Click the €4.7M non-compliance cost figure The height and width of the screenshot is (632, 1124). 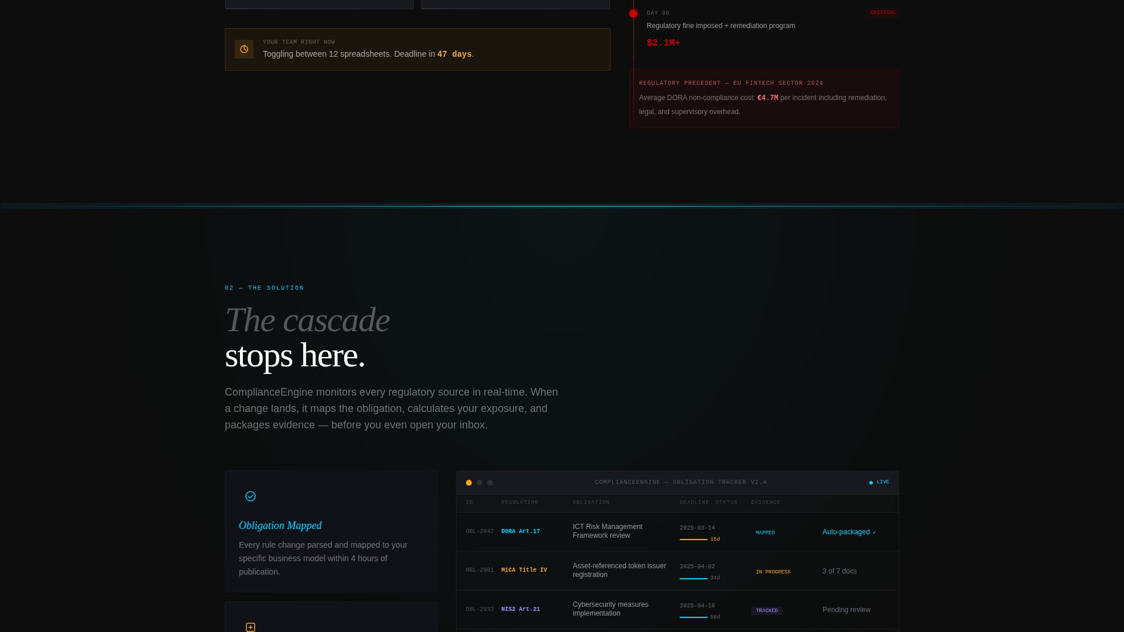767,98
